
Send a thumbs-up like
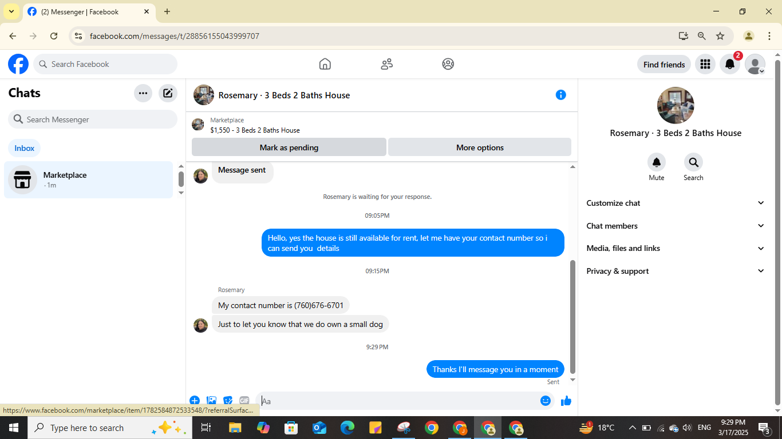tap(566, 401)
